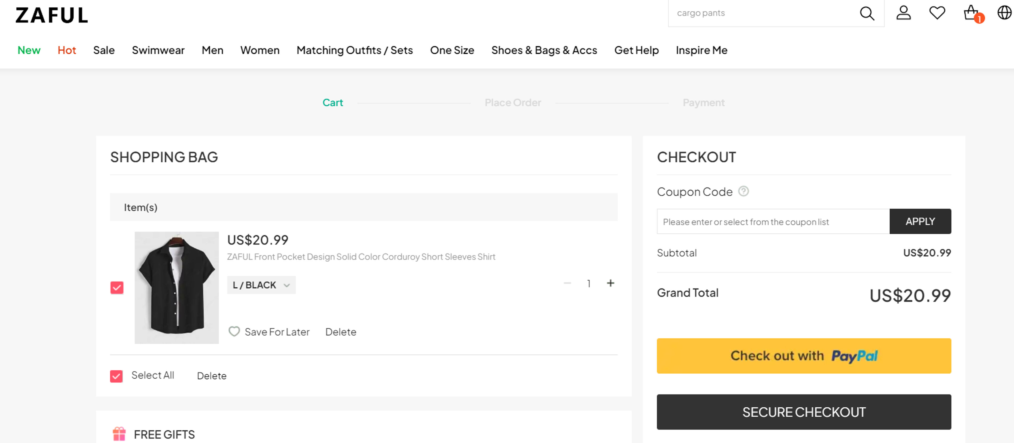Click the Place Order step label

pos(513,103)
